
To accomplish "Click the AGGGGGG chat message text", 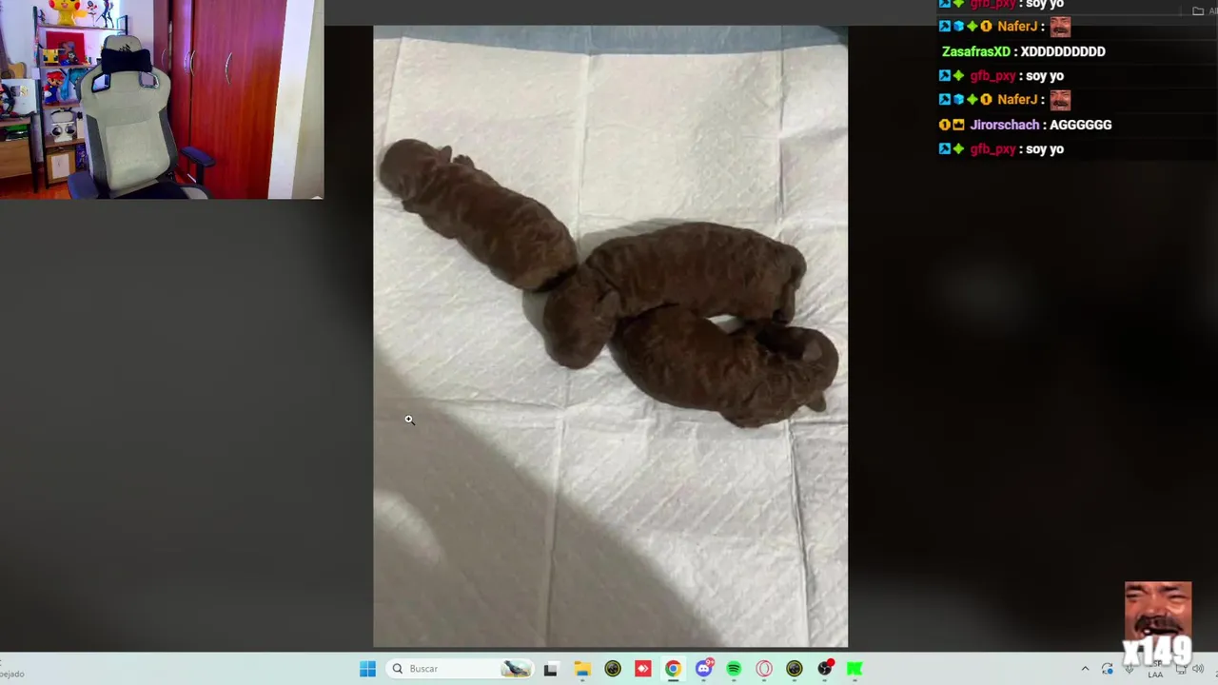I will (1080, 125).
